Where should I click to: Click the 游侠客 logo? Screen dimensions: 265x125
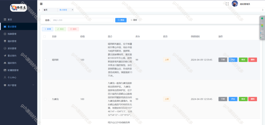coord(19,8)
